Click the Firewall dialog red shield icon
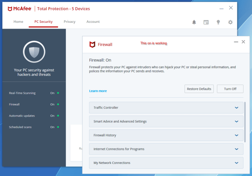The height and width of the screenshot is (176, 252). click(93, 44)
